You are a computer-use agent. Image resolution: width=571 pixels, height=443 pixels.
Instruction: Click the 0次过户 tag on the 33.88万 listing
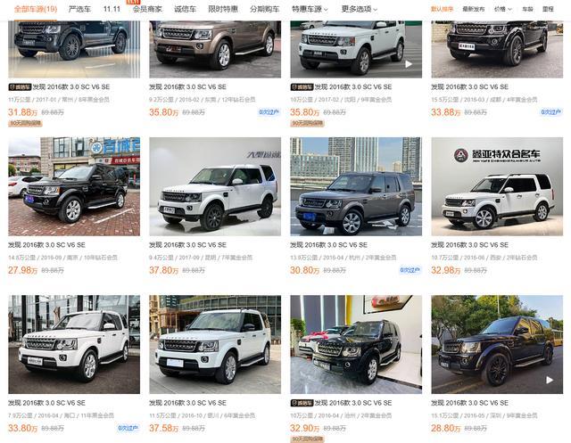pyautogui.click(x=551, y=112)
